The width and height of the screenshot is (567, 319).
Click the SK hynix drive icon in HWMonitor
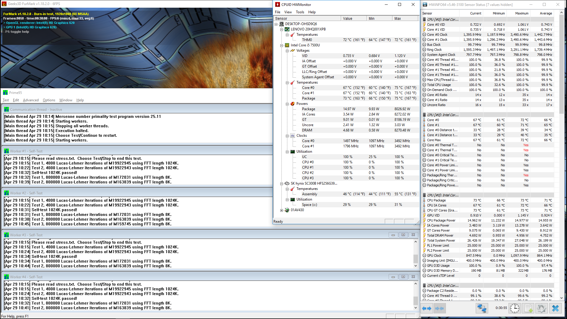287,183
